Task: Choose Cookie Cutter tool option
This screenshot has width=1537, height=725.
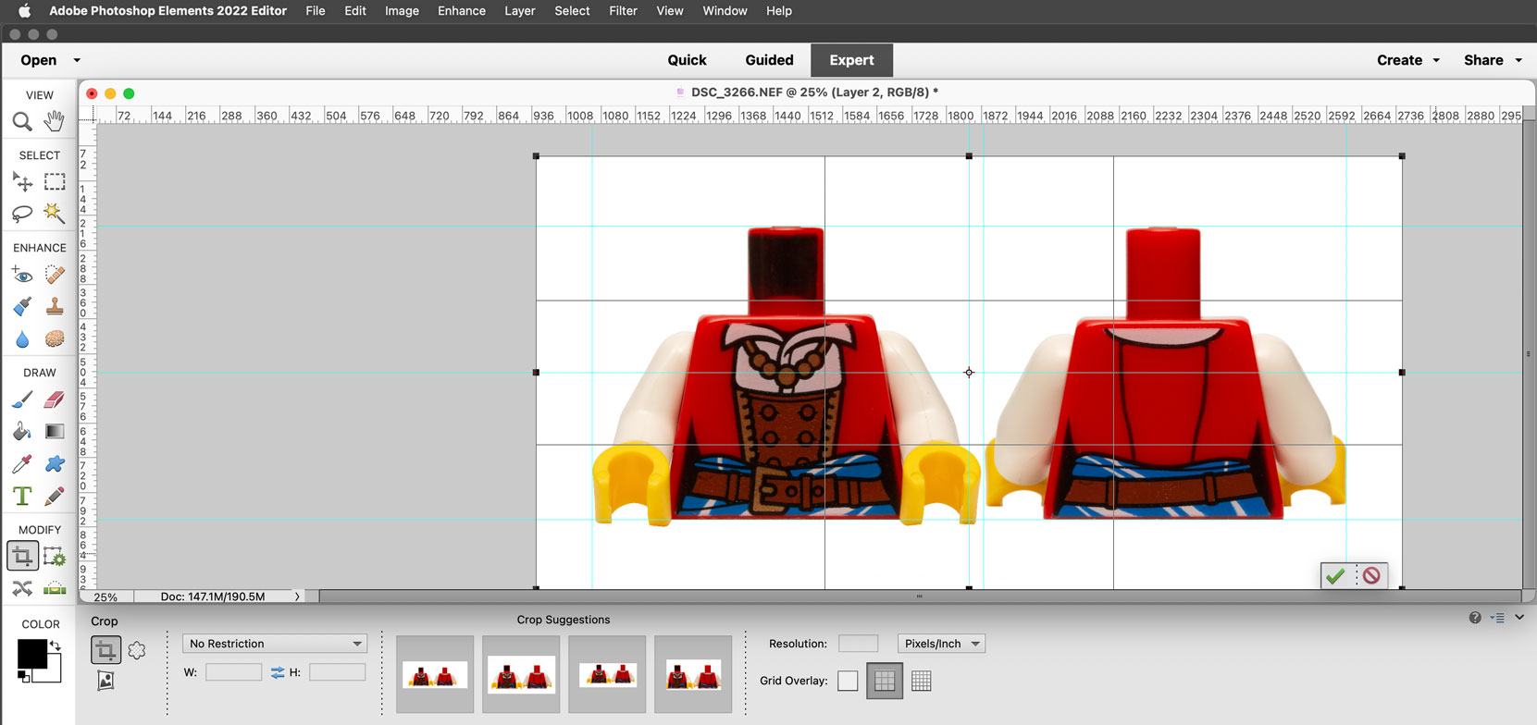Action: (x=137, y=650)
